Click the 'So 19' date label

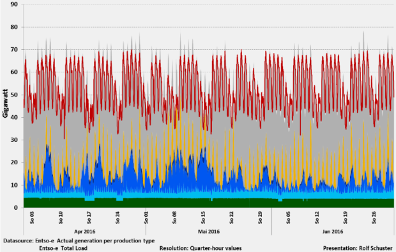(346, 217)
